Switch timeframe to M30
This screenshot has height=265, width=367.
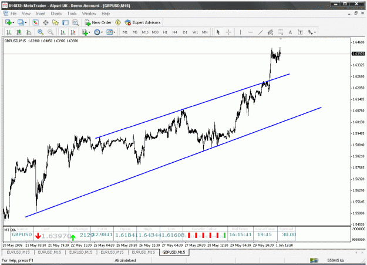tap(155, 32)
